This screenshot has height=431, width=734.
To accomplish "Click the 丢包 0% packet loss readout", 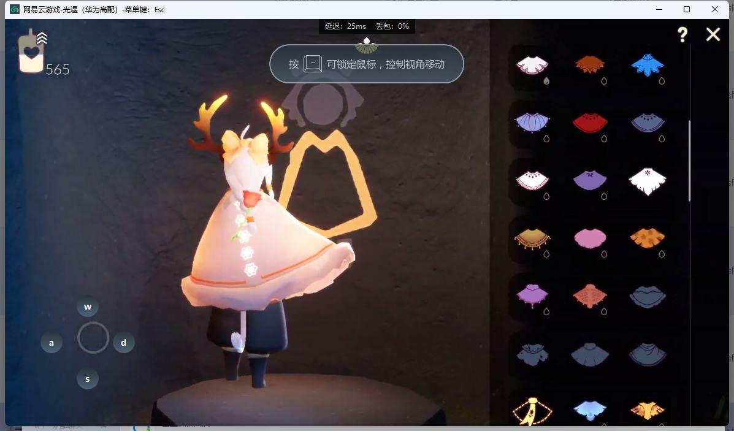I will click(x=392, y=26).
